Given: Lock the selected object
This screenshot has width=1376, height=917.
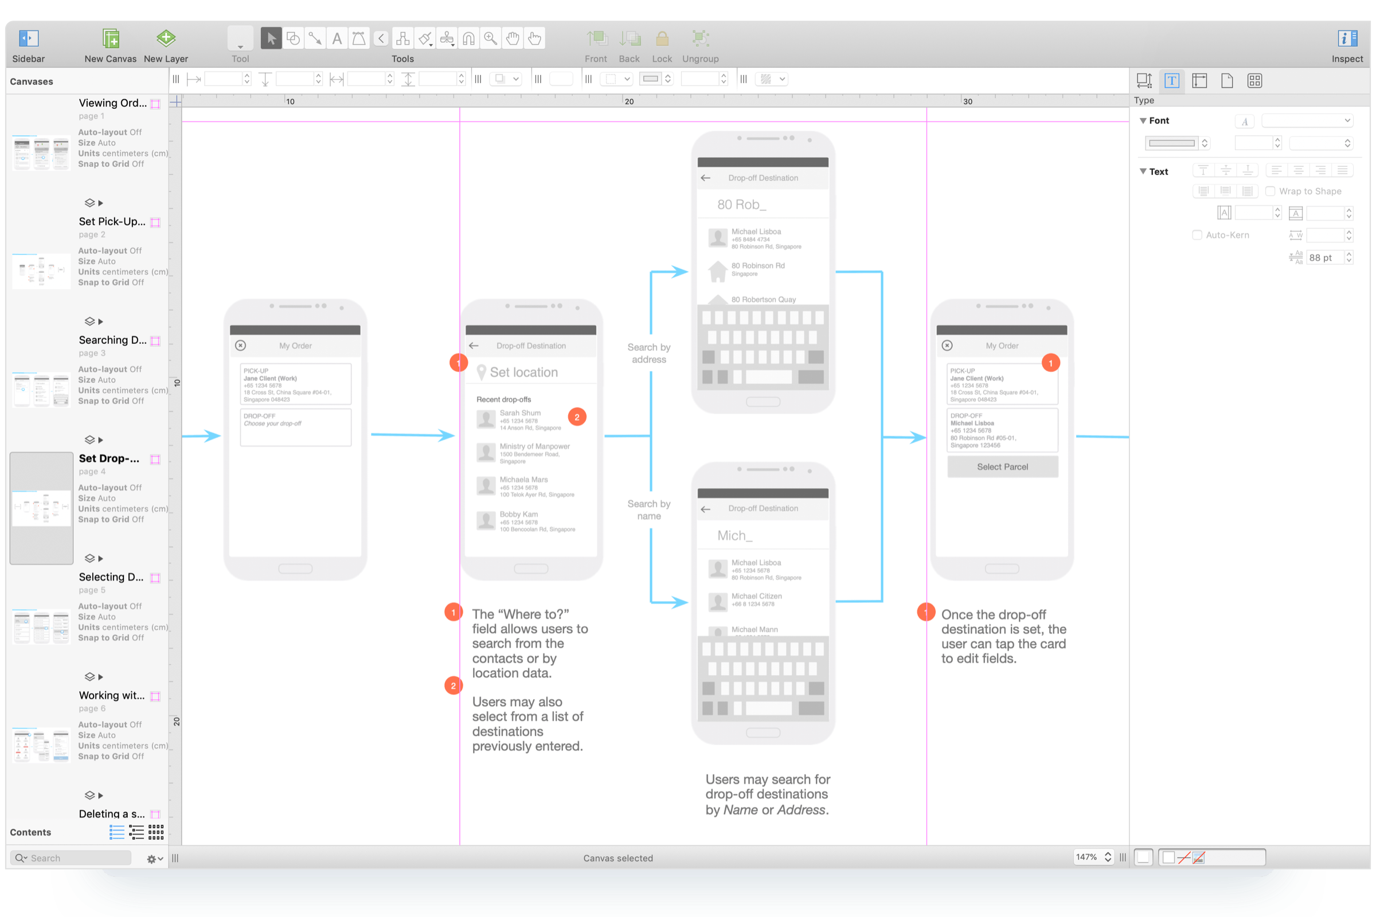Looking at the screenshot, I should point(662,38).
